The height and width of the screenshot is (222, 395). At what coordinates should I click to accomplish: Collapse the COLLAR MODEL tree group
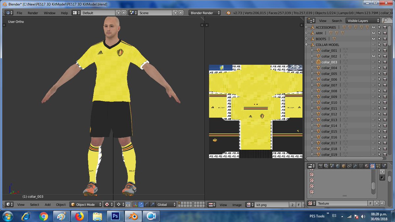click(306, 45)
